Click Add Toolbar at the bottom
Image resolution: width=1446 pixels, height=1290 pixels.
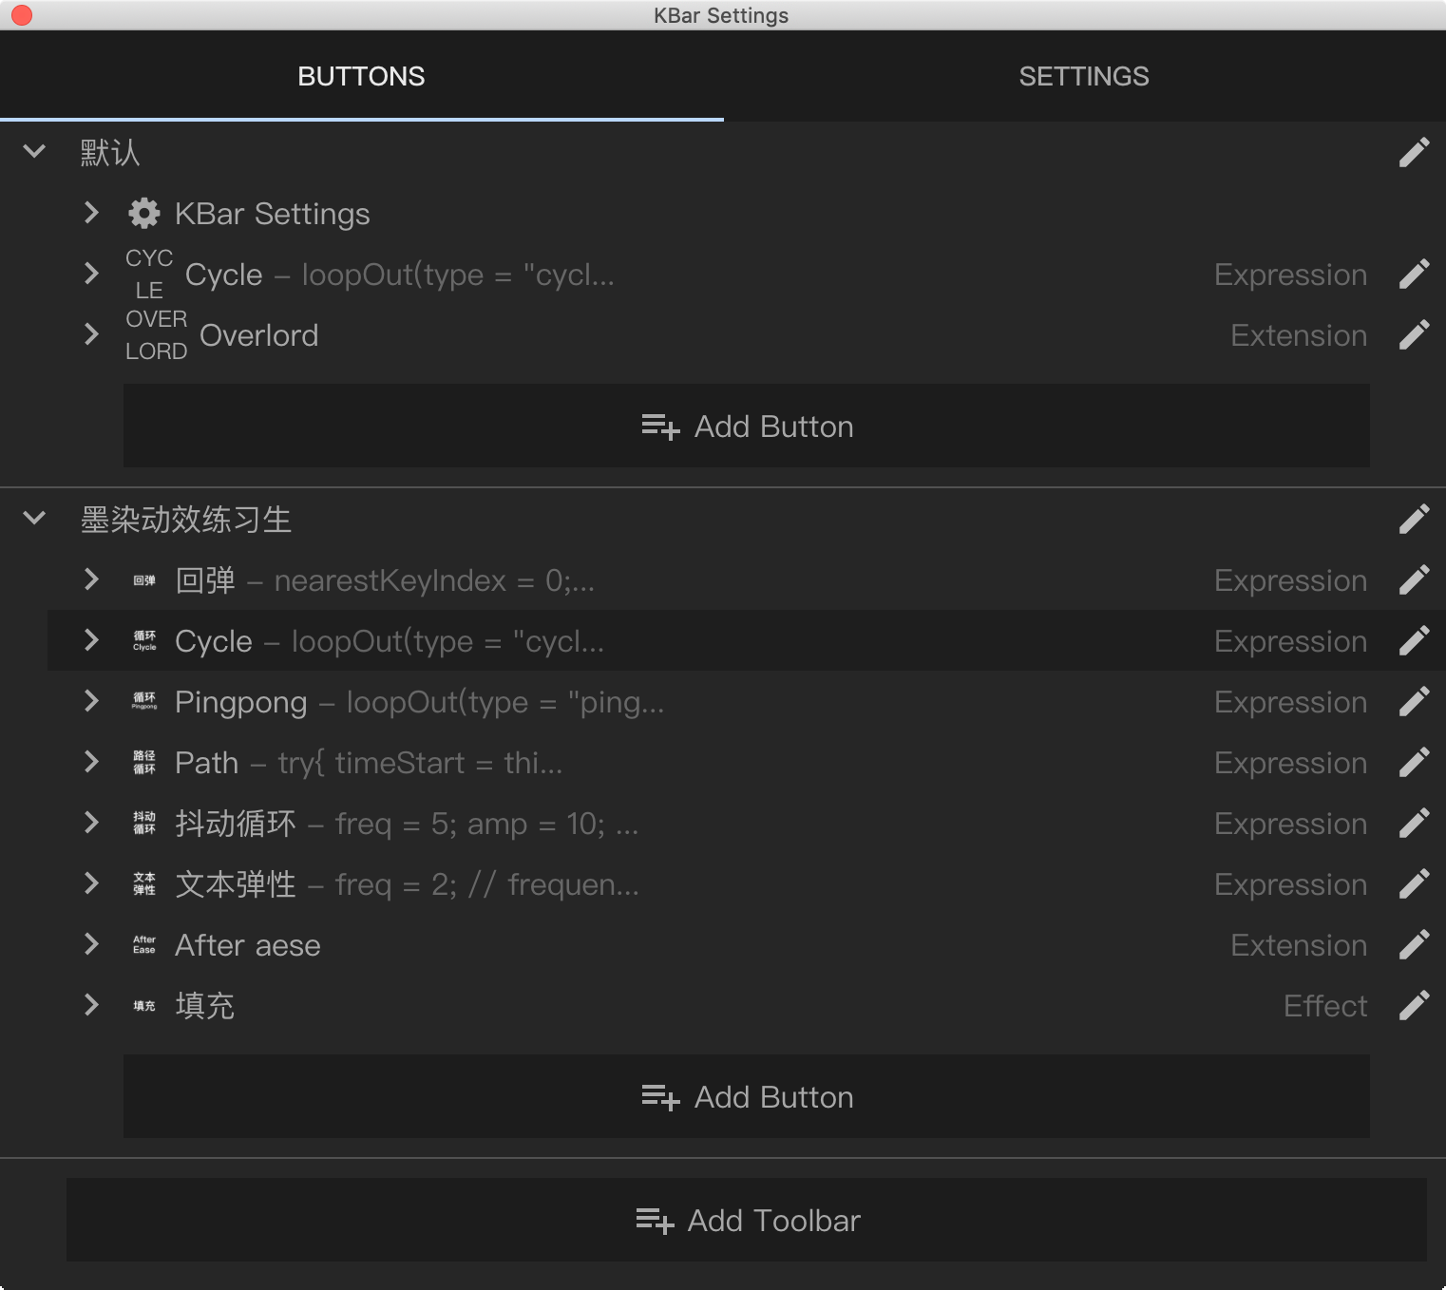pyautogui.click(x=747, y=1220)
